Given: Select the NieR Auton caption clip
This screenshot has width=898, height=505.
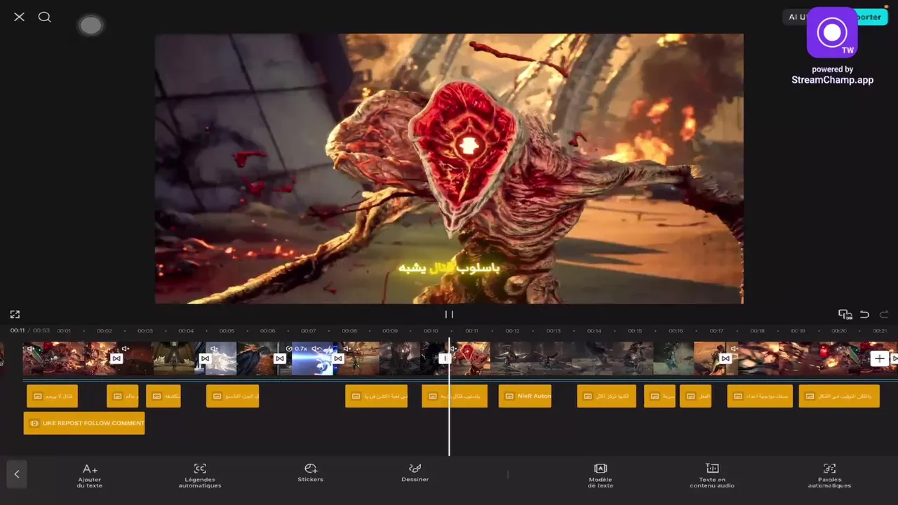Looking at the screenshot, I should (525, 396).
